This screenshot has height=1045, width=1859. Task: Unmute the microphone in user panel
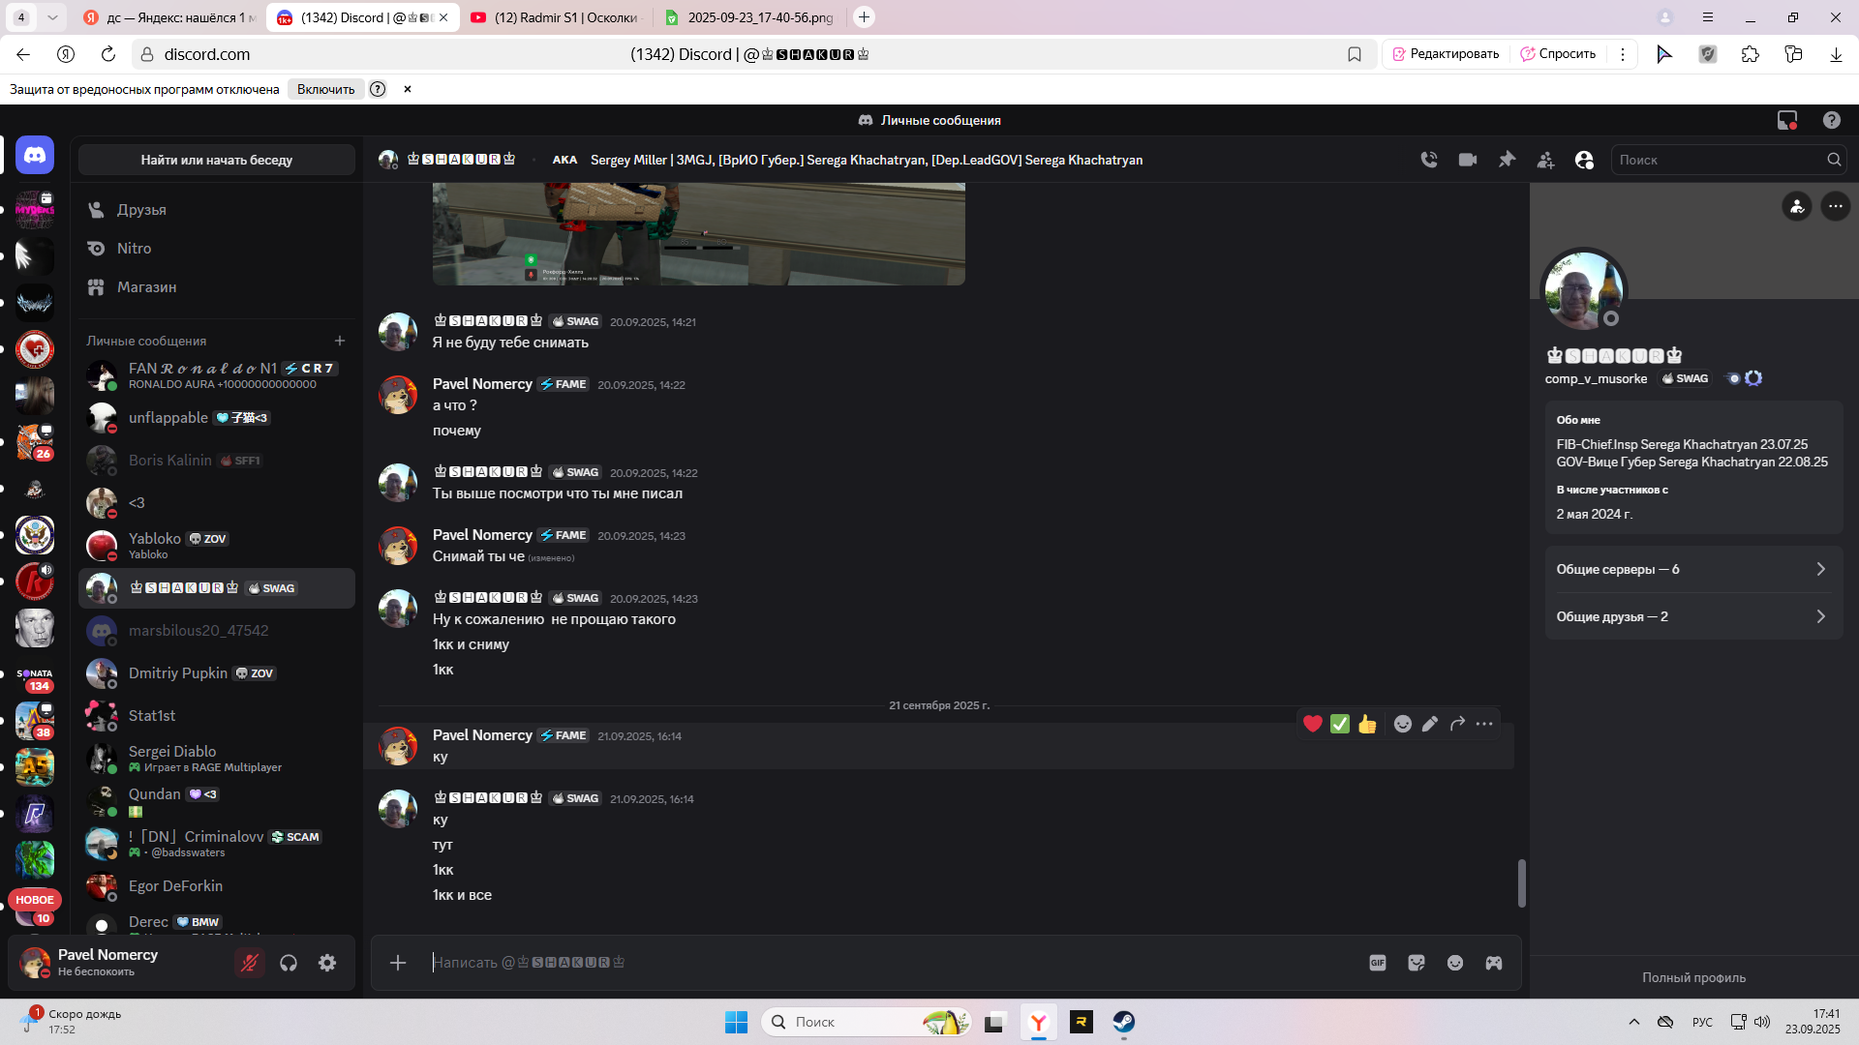tap(250, 963)
